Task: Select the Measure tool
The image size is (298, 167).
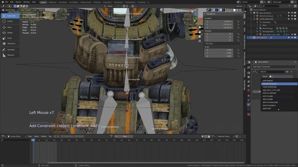Action: (x=10, y=55)
